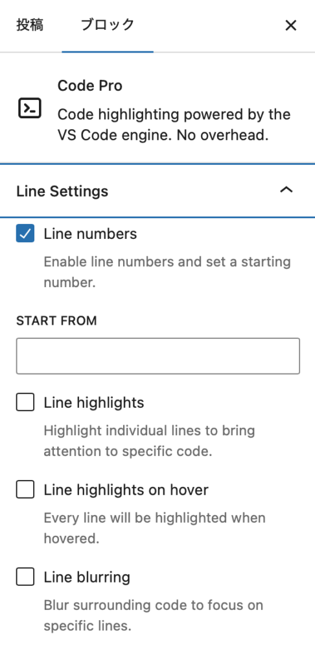Click the Code Pro description about VS Code engine
The width and height of the screenshot is (315, 665).
click(174, 125)
